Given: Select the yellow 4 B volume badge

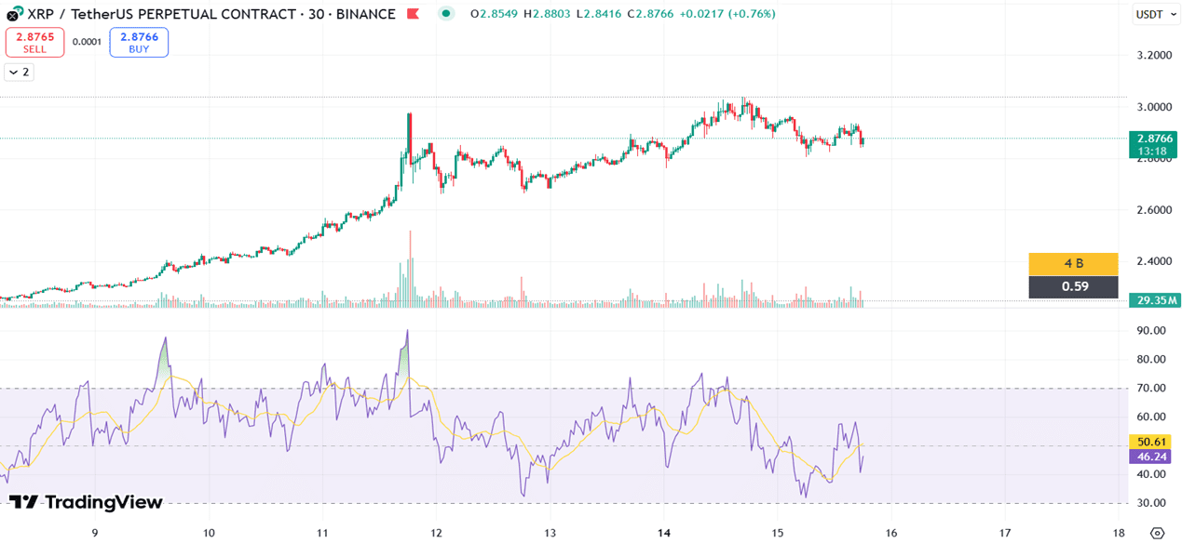Looking at the screenshot, I should point(1072,264).
